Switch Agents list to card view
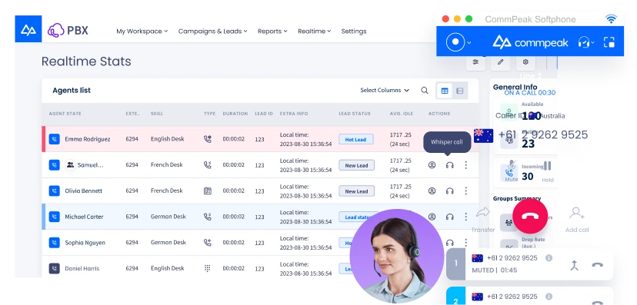The height and width of the screenshot is (305, 637). coord(460,91)
